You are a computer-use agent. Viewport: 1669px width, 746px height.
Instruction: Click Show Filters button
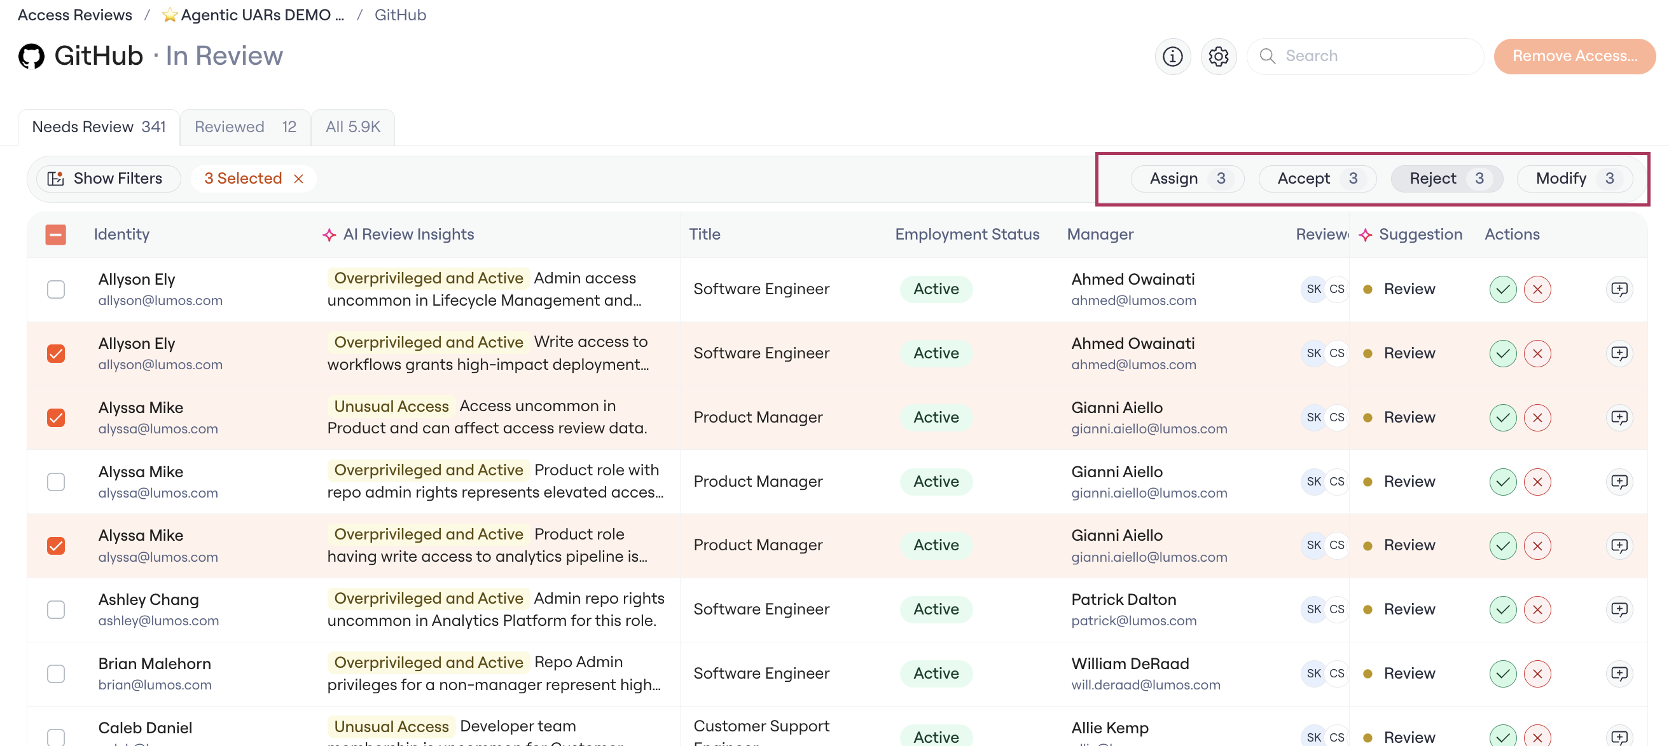click(x=108, y=179)
